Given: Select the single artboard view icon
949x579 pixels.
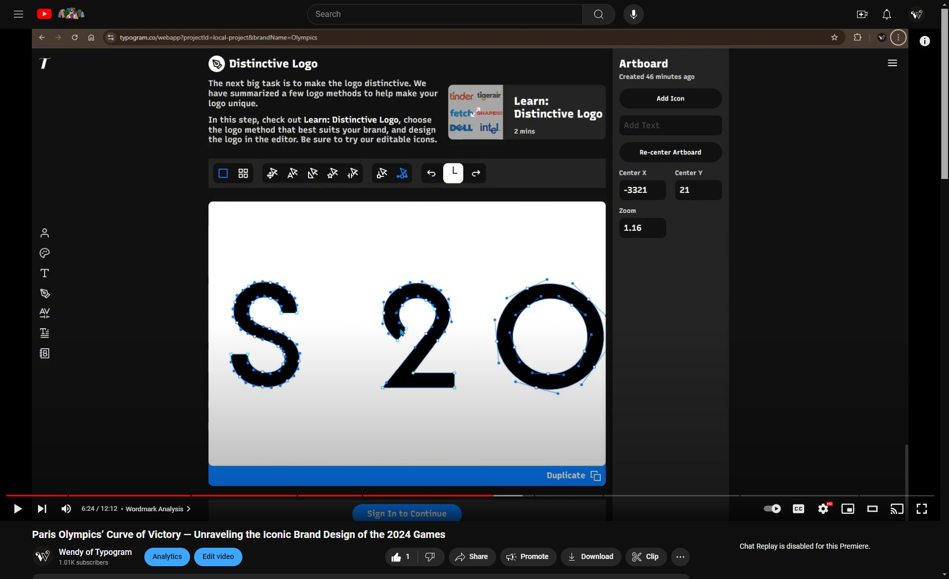Looking at the screenshot, I should pos(223,173).
